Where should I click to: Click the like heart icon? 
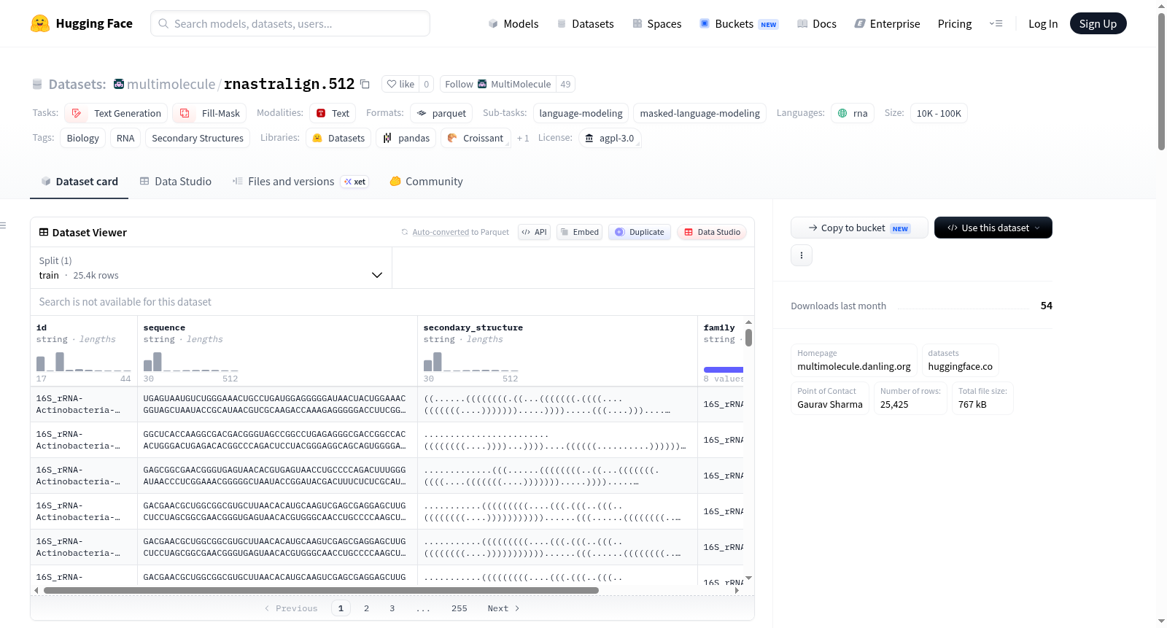click(x=392, y=84)
